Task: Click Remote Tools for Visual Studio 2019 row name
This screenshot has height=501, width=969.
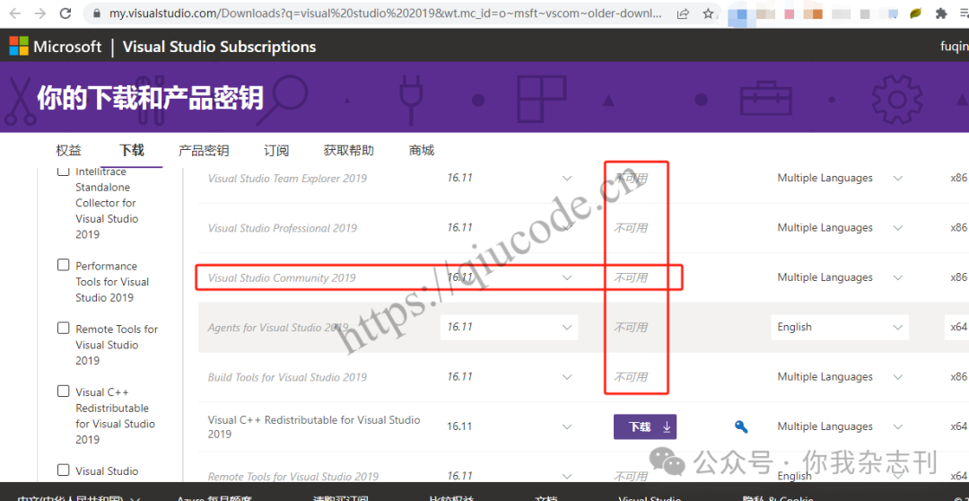Action: (x=292, y=476)
